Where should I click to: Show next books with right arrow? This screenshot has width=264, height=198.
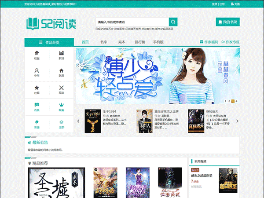pos(237,120)
